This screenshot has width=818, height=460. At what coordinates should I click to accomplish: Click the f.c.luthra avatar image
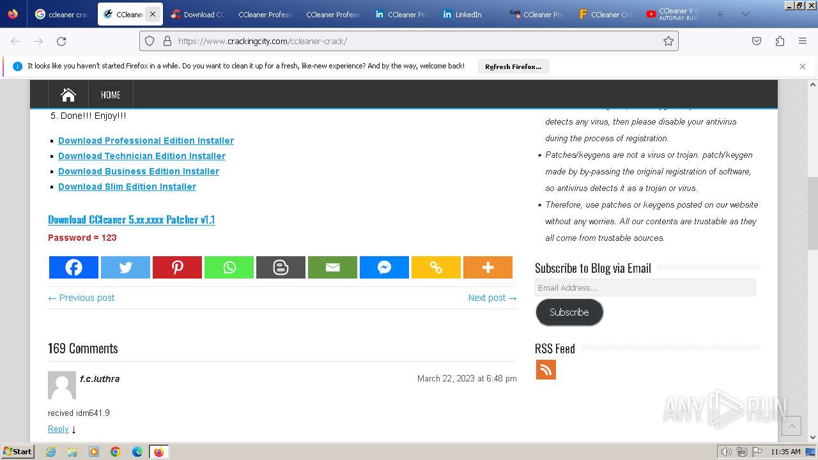coord(62,385)
